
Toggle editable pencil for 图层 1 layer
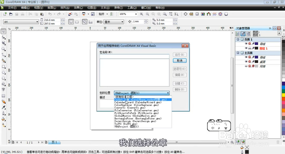point(253,48)
